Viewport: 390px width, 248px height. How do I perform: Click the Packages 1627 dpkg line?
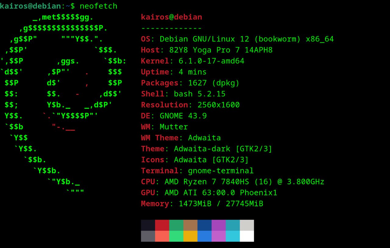click(190, 83)
